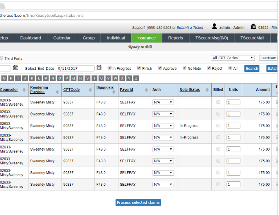Click the Batch button
This screenshot has height=215, width=279.
(x=272, y=68)
